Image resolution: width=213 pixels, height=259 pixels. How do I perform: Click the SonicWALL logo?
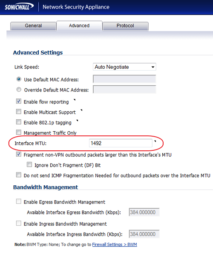click(x=19, y=7)
